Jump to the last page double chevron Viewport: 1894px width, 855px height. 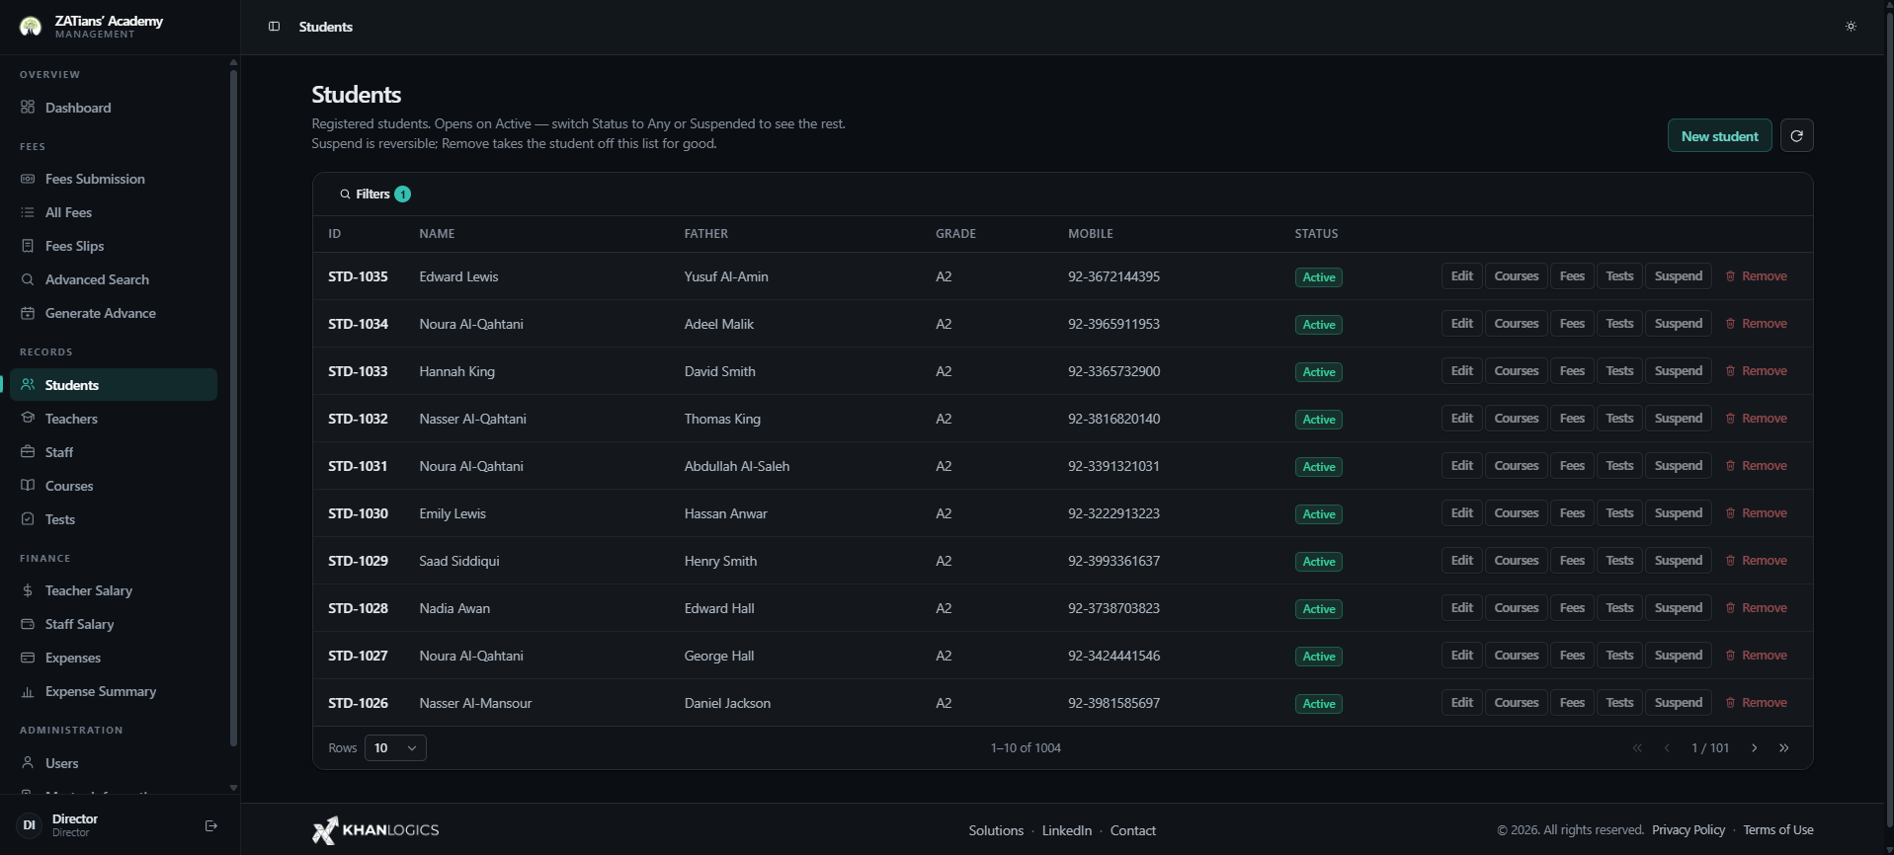pos(1783,748)
